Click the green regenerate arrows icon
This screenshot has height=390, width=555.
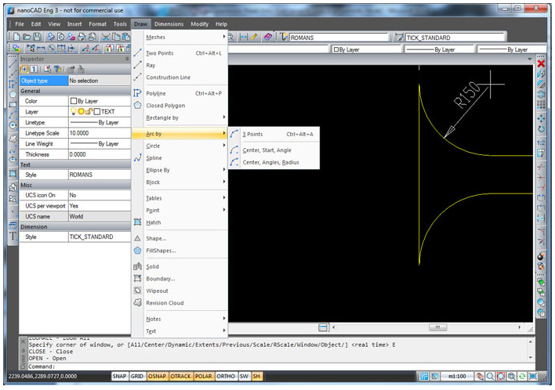tap(522, 376)
